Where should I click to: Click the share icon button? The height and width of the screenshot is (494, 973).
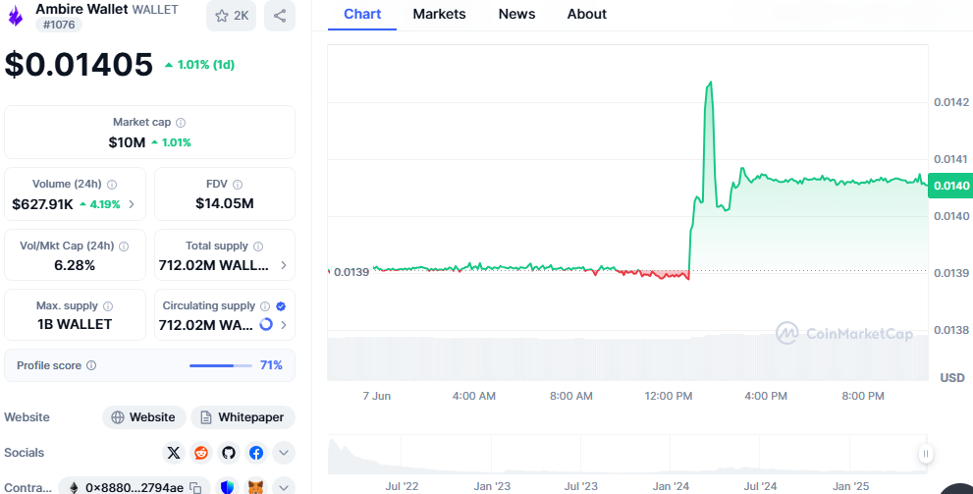pos(280,16)
